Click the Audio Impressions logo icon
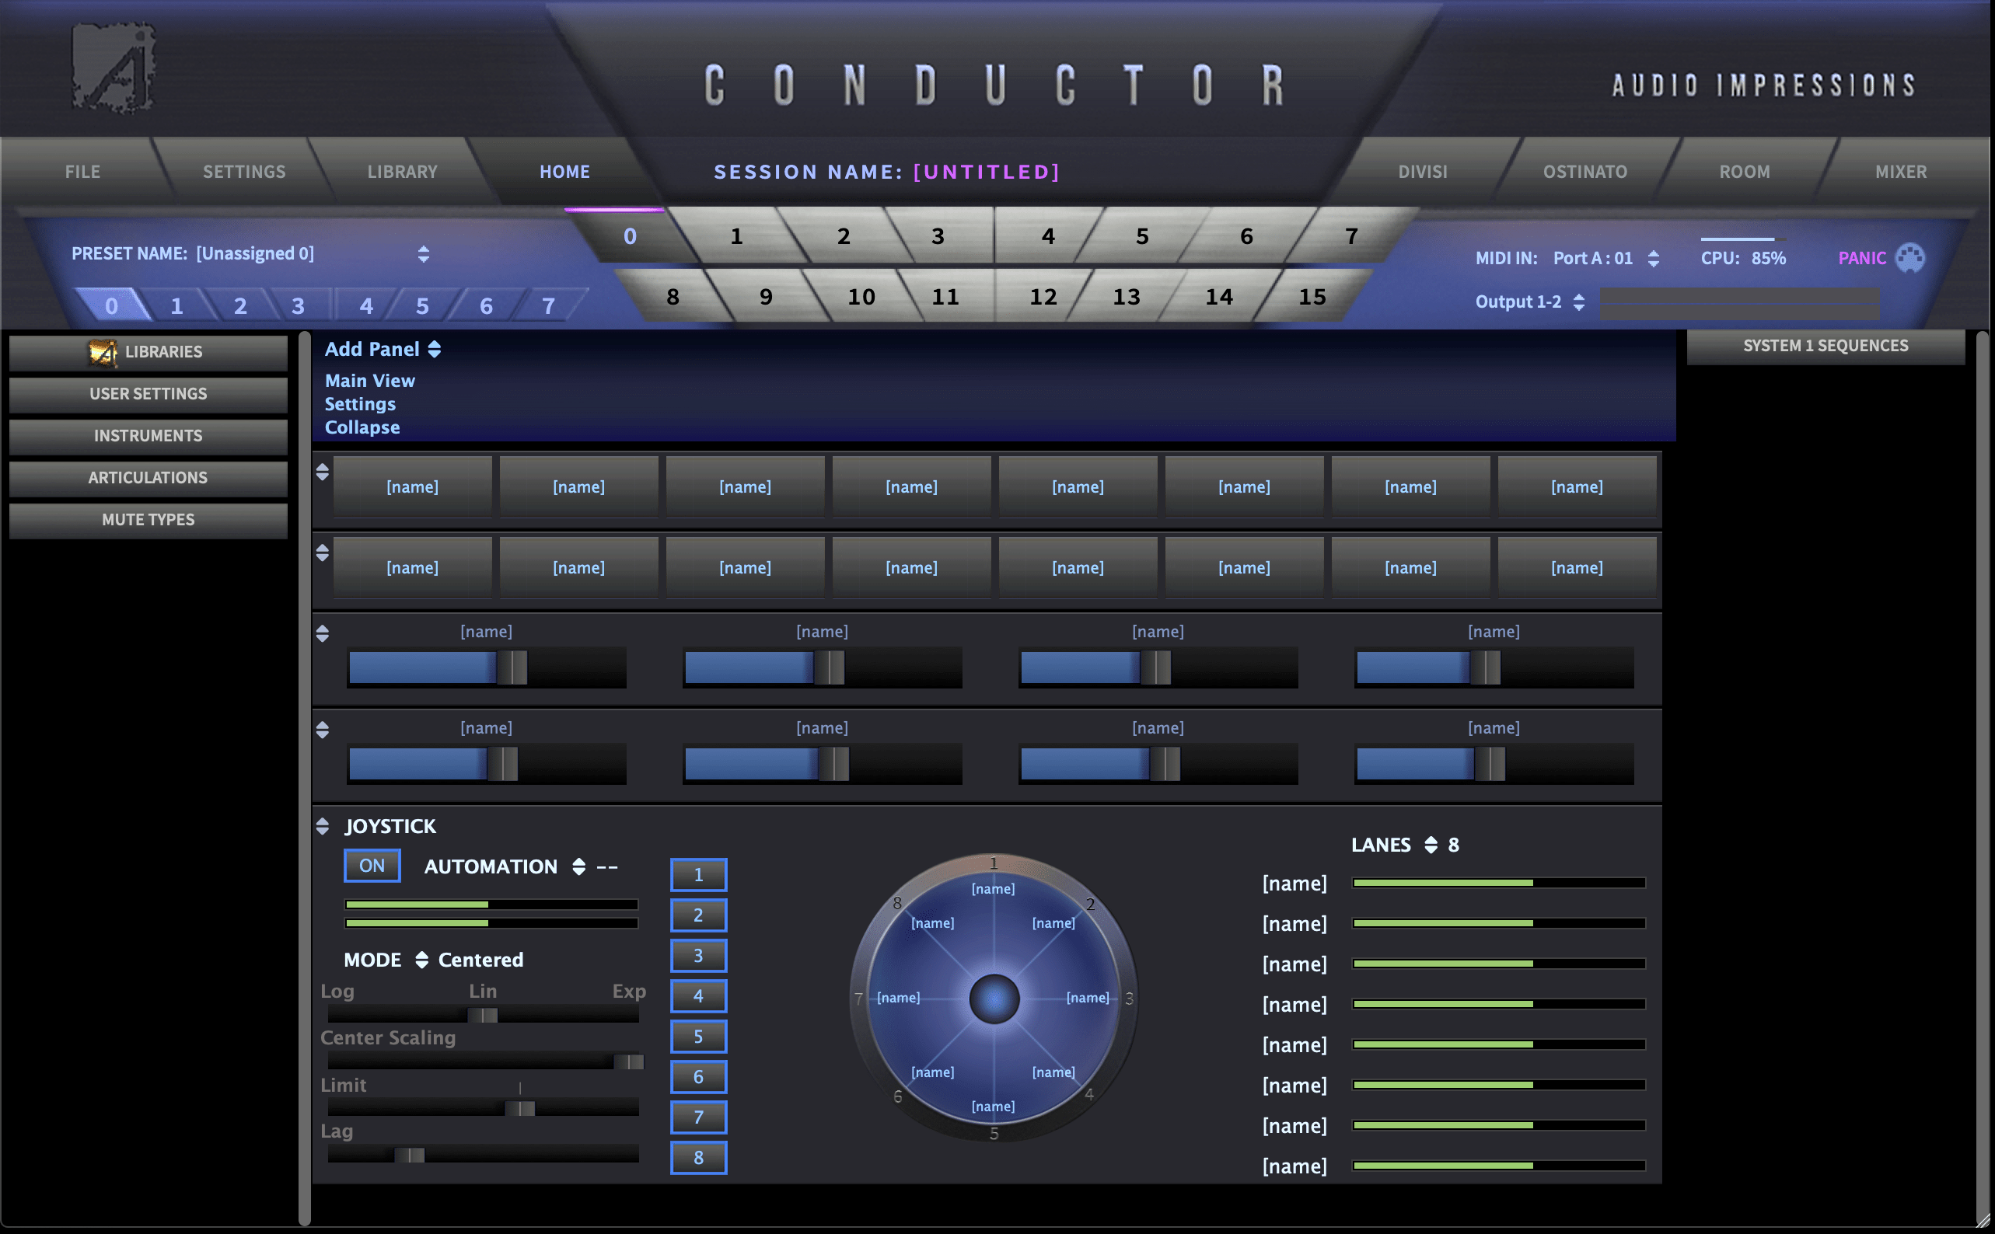This screenshot has width=1995, height=1234. pyautogui.click(x=114, y=67)
